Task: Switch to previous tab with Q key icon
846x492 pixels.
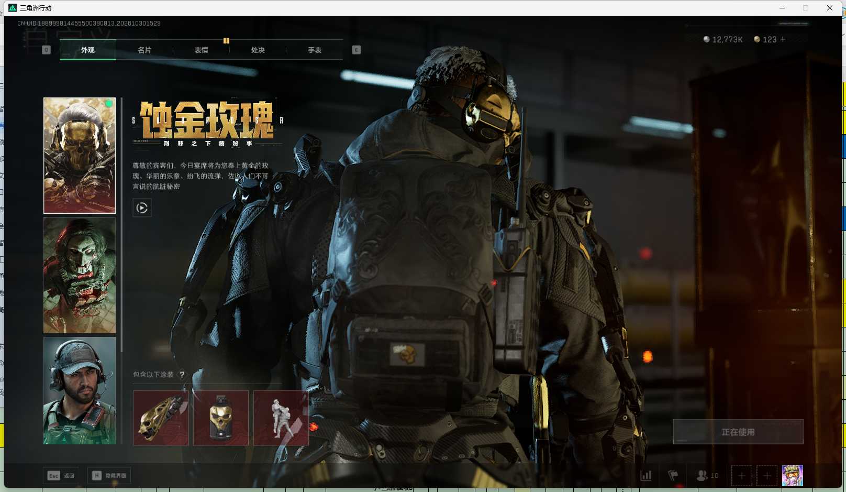Action: pos(46,50)
